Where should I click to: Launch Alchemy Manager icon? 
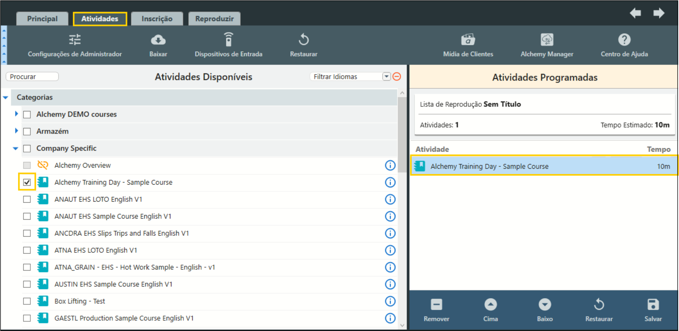point(547,40)
